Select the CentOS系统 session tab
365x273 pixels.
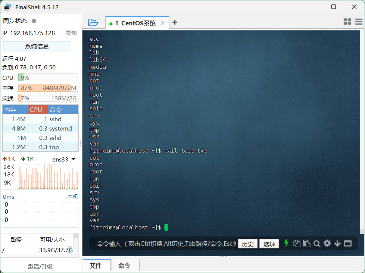pyautogui.click(x=137, y=23)
